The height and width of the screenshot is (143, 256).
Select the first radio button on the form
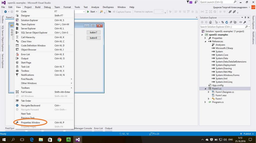(11, 30)
